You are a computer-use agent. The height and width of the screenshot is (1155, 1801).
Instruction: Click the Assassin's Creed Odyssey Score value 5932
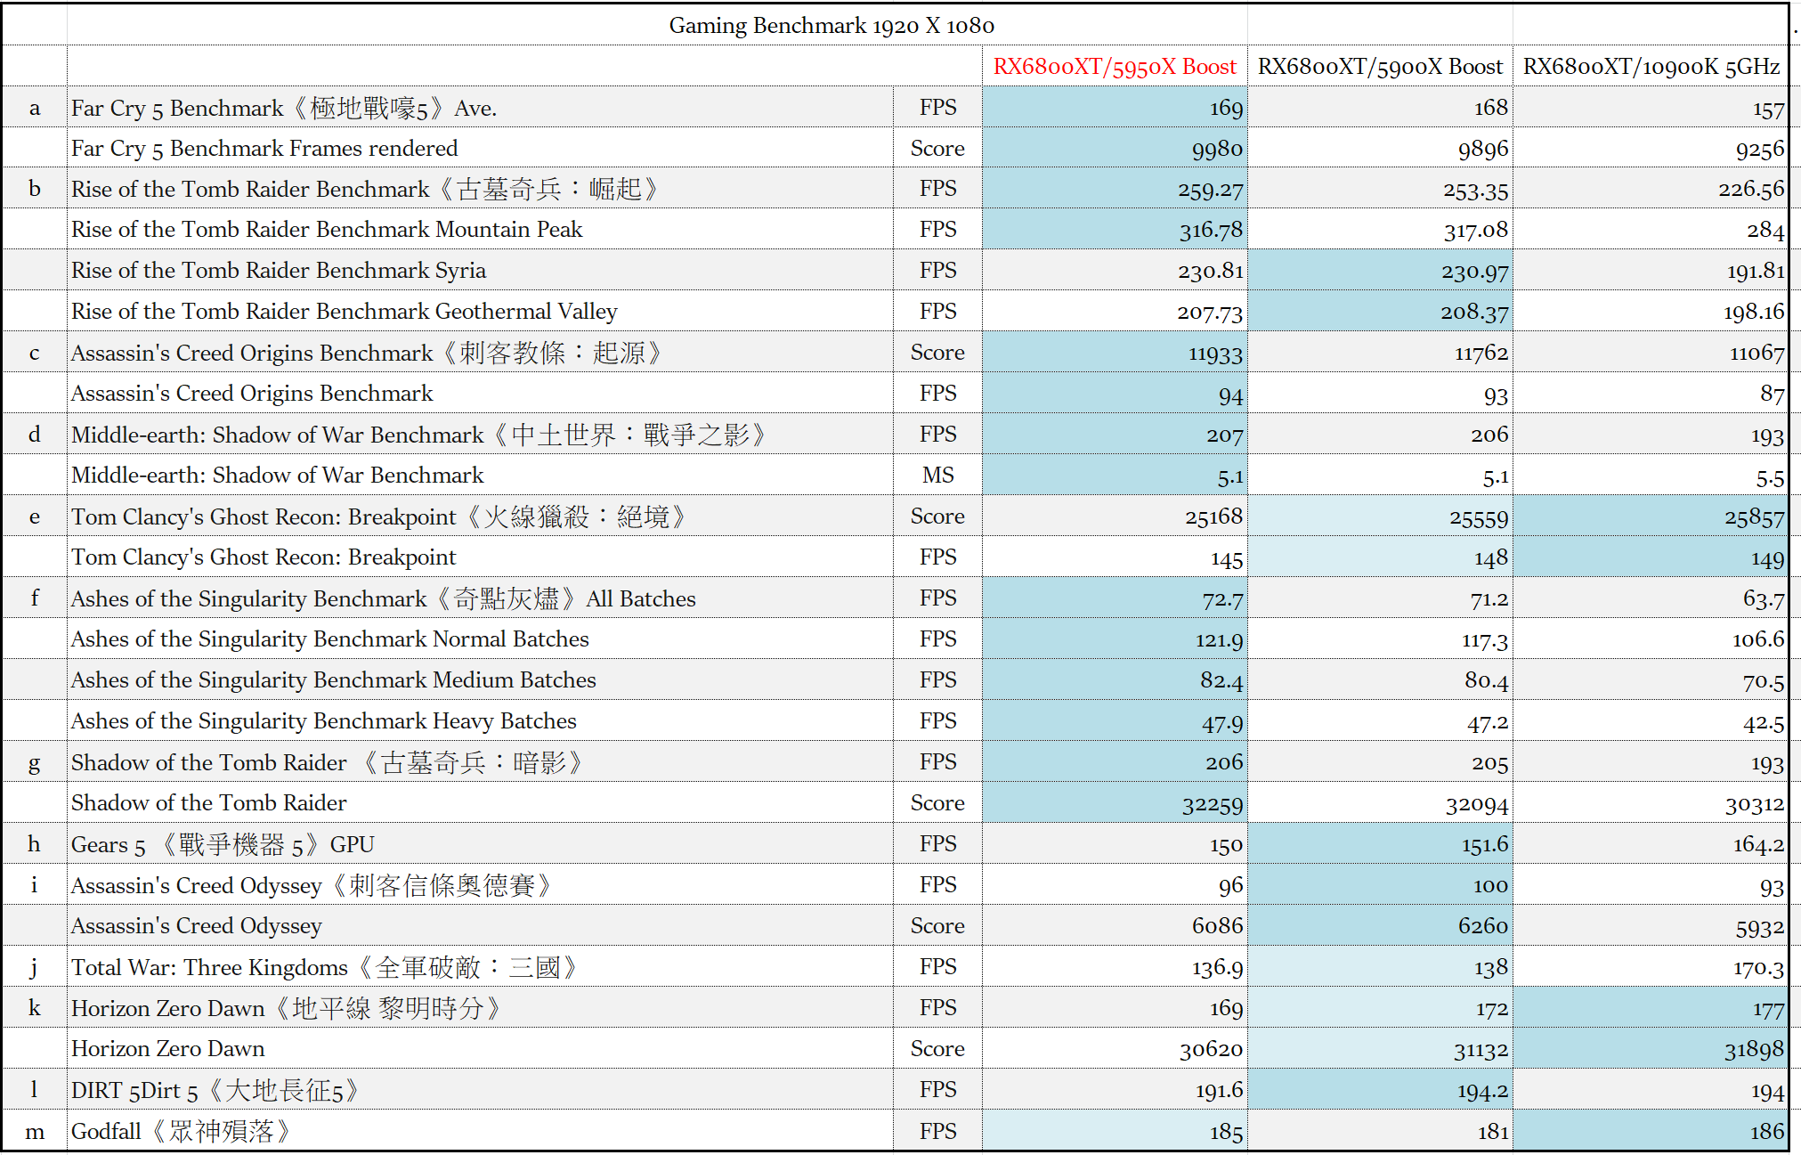point(1759,927)
